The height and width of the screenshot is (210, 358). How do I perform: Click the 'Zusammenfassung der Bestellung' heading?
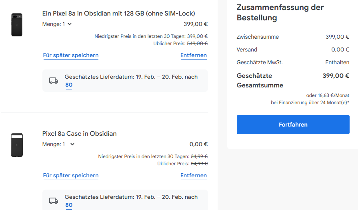(x=280, y=12)
